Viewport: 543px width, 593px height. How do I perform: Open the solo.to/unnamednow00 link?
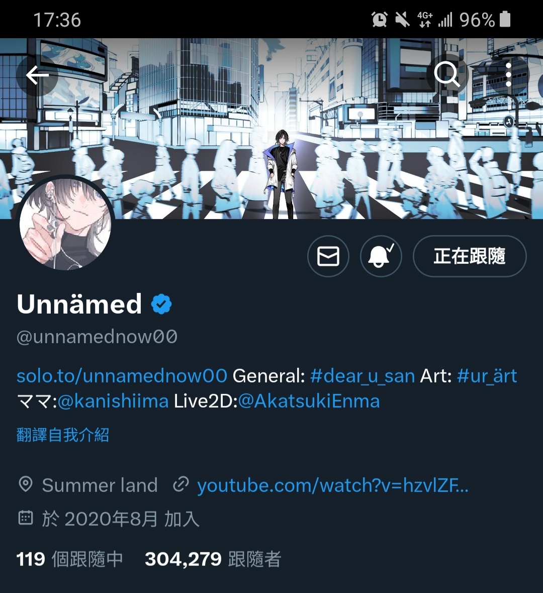122,376
